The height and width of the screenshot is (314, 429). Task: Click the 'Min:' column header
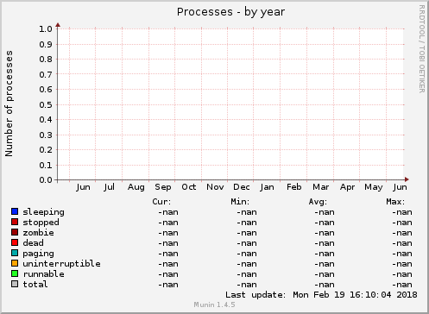[x=240, y=202]
